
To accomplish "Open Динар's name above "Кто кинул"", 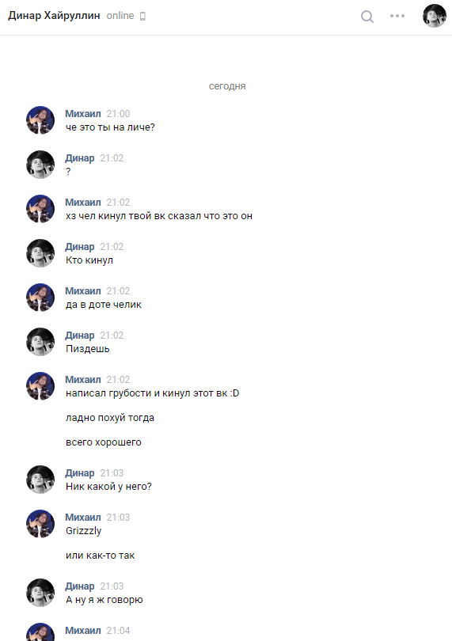I will (x=80, y=246).
